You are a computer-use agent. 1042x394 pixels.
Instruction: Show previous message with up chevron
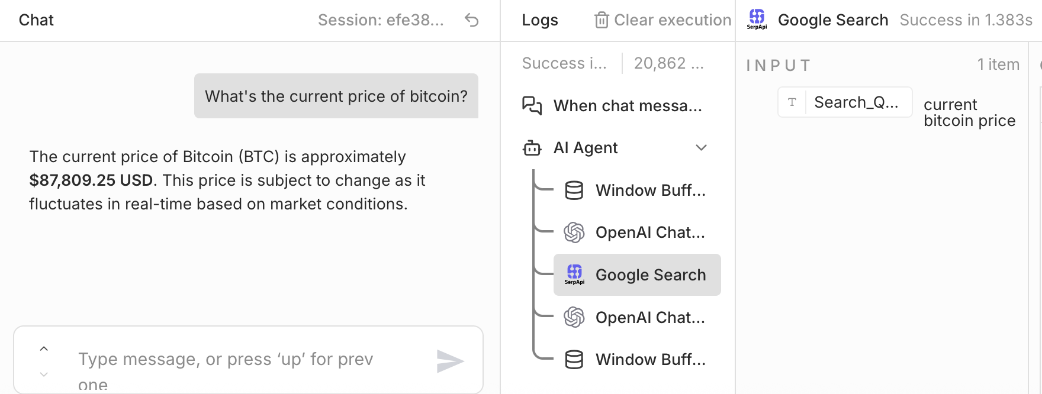[x=44, y=348]
